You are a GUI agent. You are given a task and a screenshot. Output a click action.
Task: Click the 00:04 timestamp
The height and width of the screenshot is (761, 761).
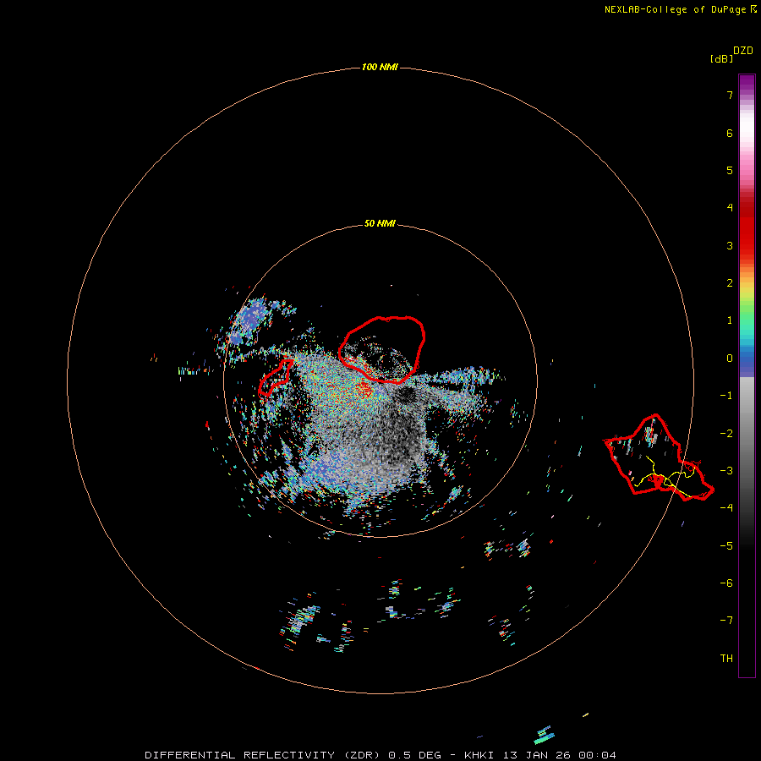598,755
